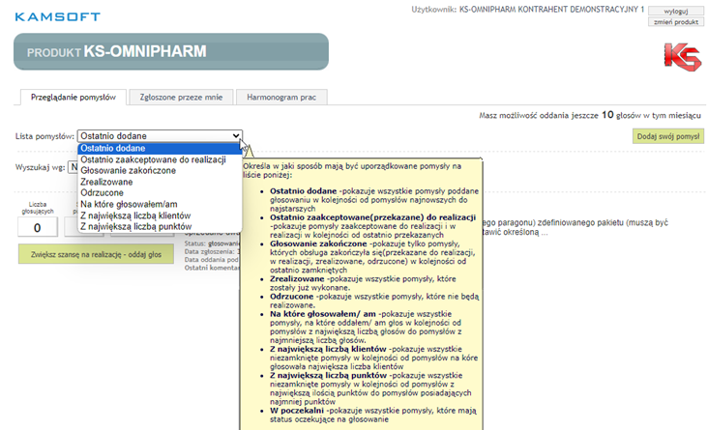Click Dodaj swój pomysł button

coord(667,136)
